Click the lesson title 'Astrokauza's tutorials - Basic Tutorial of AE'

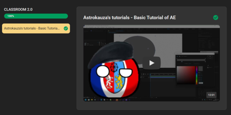tap(130, 18)
